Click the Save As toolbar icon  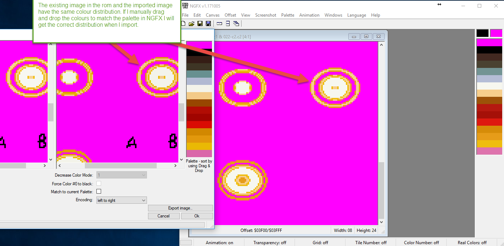click(208, 24)
